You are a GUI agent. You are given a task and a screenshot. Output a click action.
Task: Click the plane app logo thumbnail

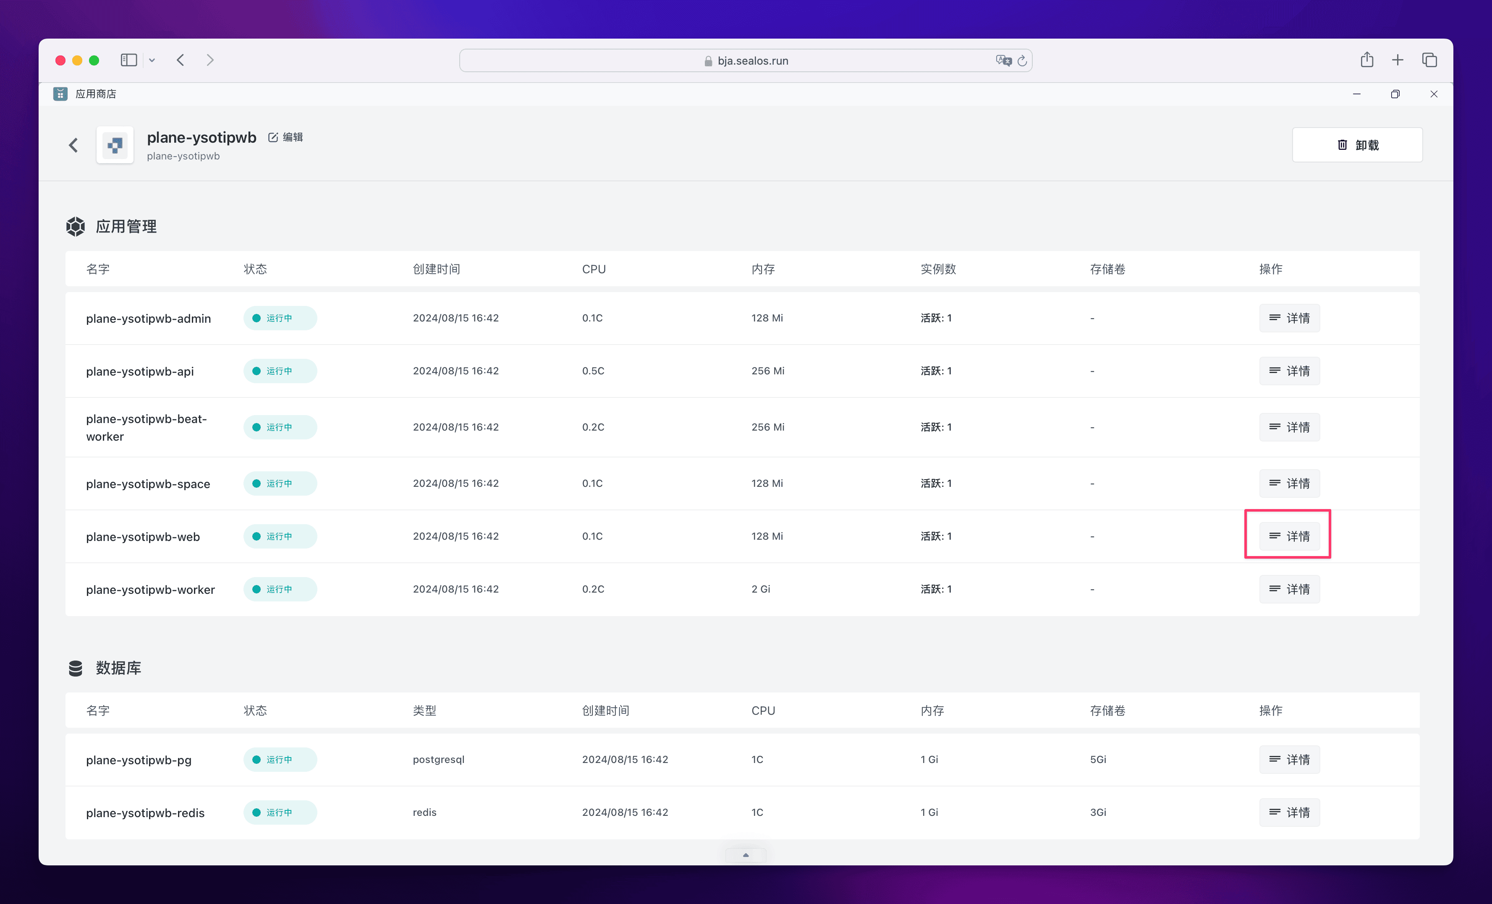(115, 145)
